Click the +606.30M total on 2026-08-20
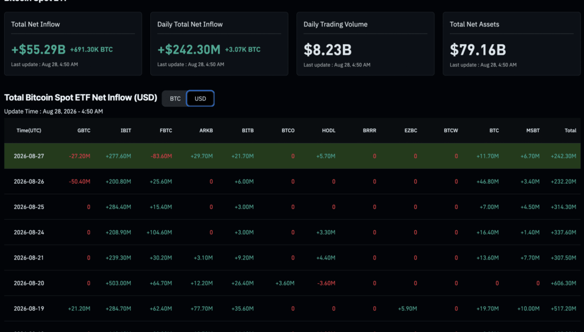584x332 pixels. pos(563,283)
